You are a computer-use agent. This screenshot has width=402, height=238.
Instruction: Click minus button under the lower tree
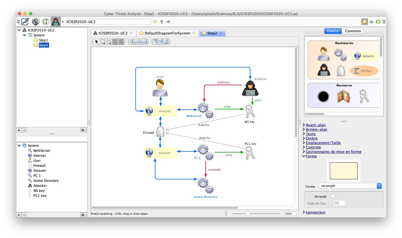click(x=24, y=215)
